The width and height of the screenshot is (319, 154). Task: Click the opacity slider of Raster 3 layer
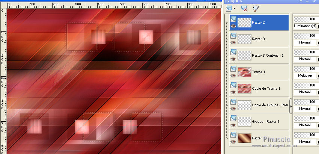pyautogui.click(x=306, y=36)
